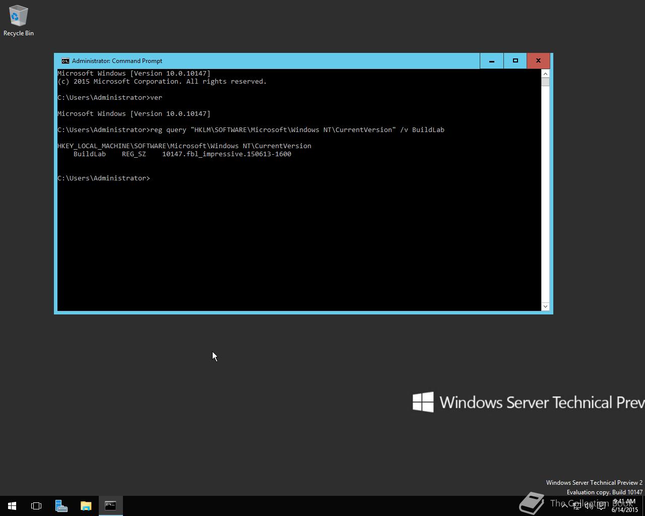Open Task View on the taskbar
645x516 pixels.
36,506
